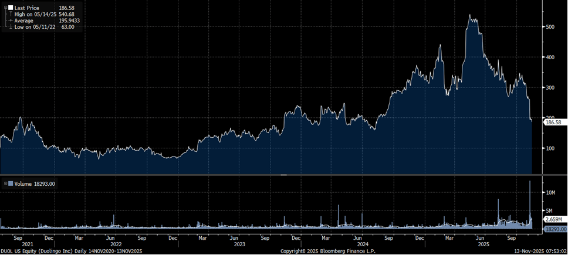
Task: Click the 2023 year label on x-axis
Action: coord(239,244)
